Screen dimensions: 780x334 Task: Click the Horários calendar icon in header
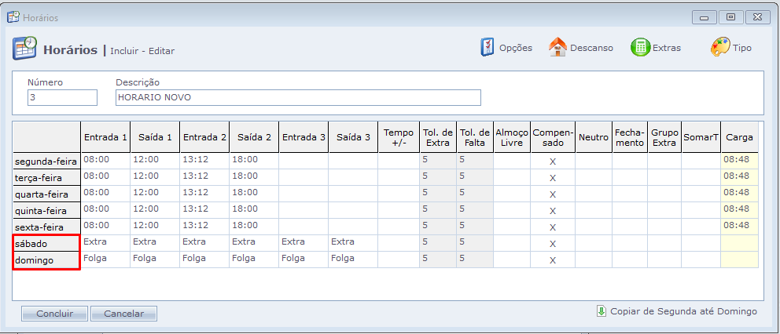click(24, 49)
